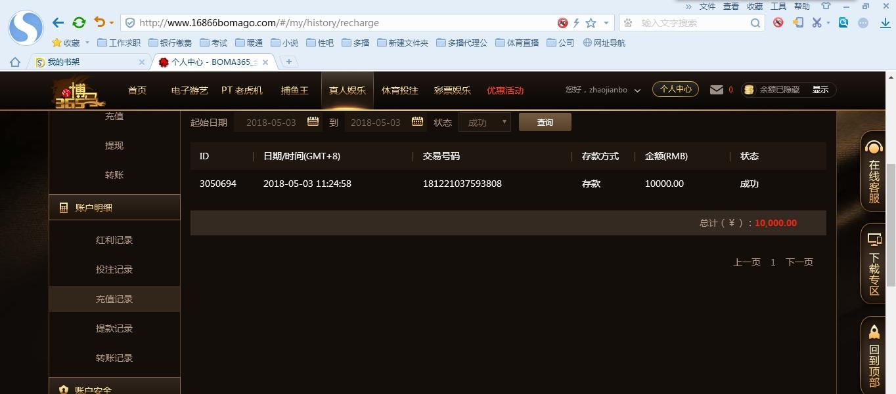Select 转账 in the sidebar

[114, 175]
